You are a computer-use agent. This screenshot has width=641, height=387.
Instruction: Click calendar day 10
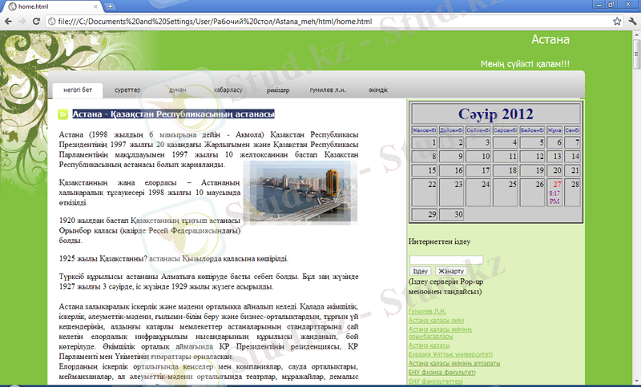(x=478, y=156)
